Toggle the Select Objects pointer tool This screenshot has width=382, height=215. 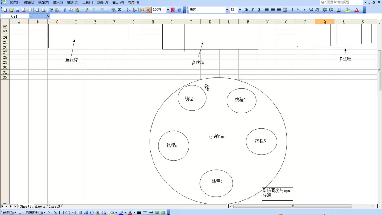[x=20, y=213]
